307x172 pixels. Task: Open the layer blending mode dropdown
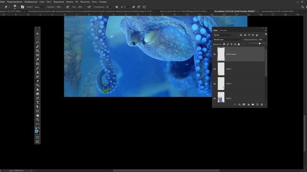[x=228, y=40]
